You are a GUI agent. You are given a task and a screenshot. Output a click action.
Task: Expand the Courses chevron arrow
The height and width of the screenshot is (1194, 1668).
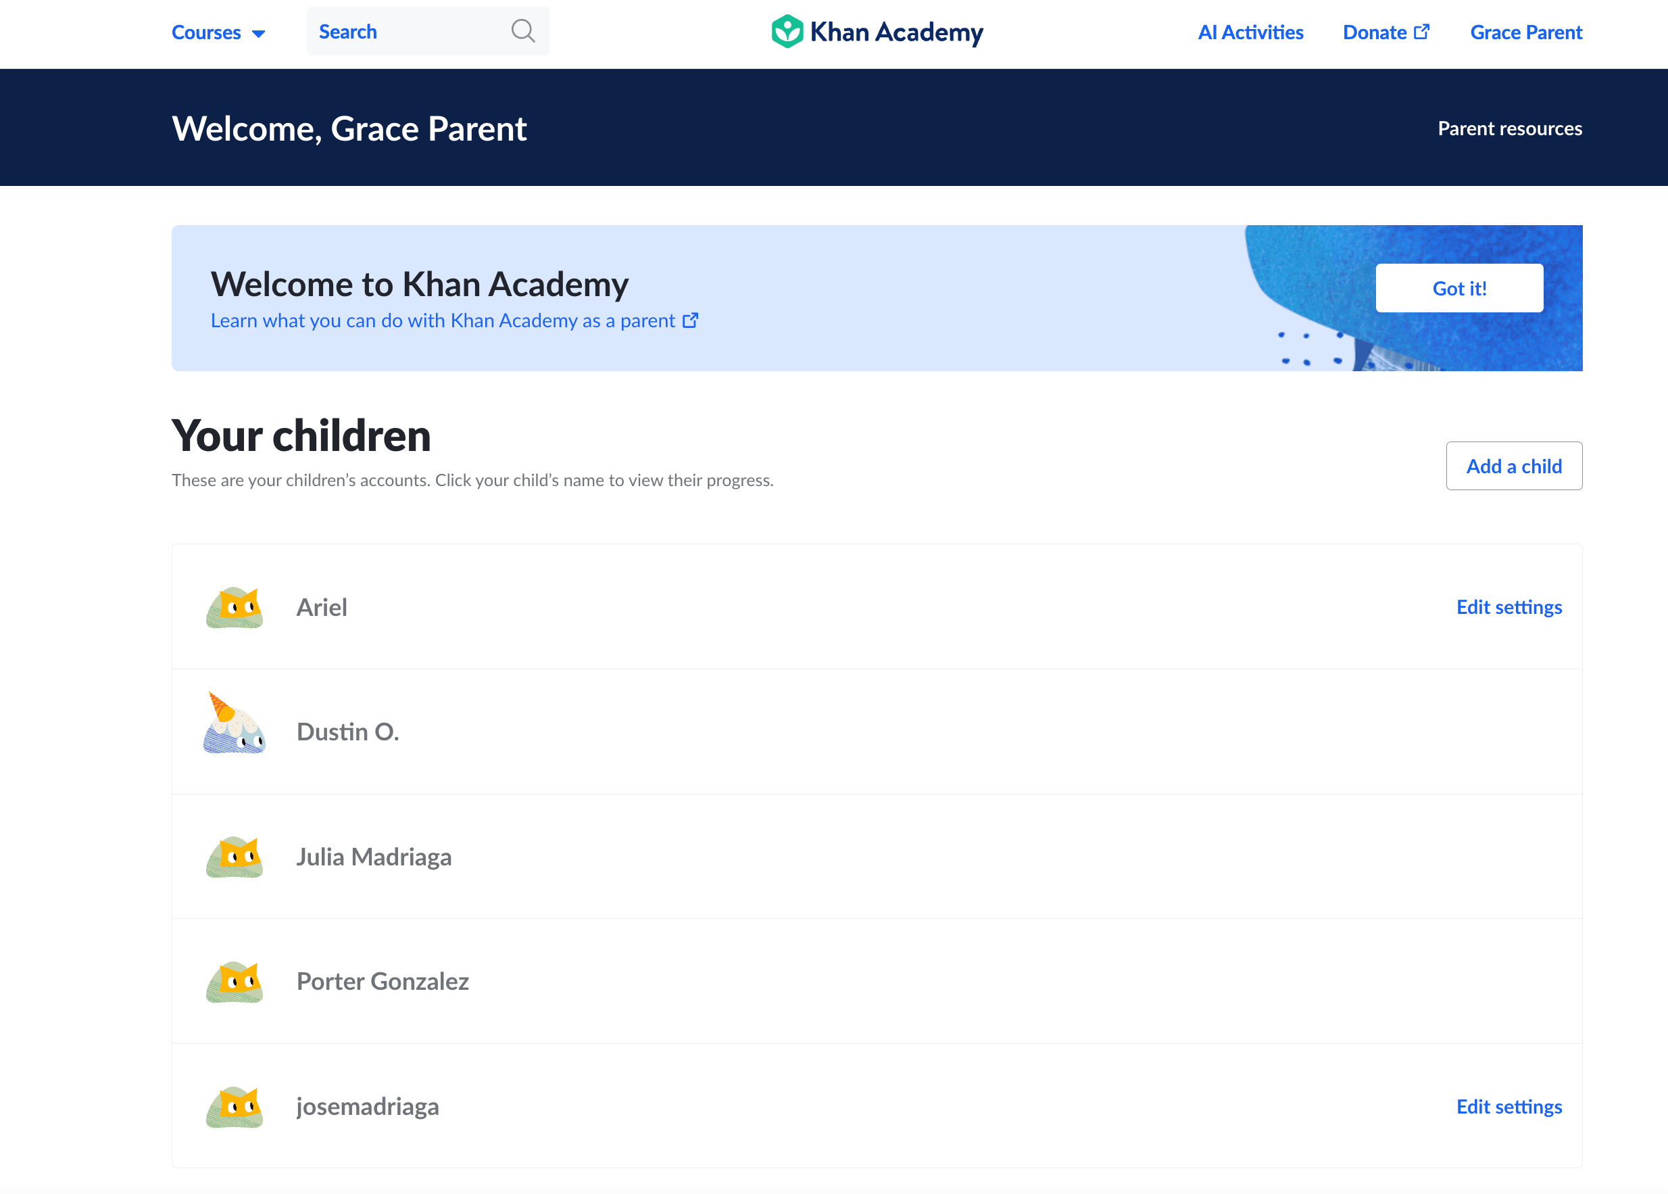258,33
